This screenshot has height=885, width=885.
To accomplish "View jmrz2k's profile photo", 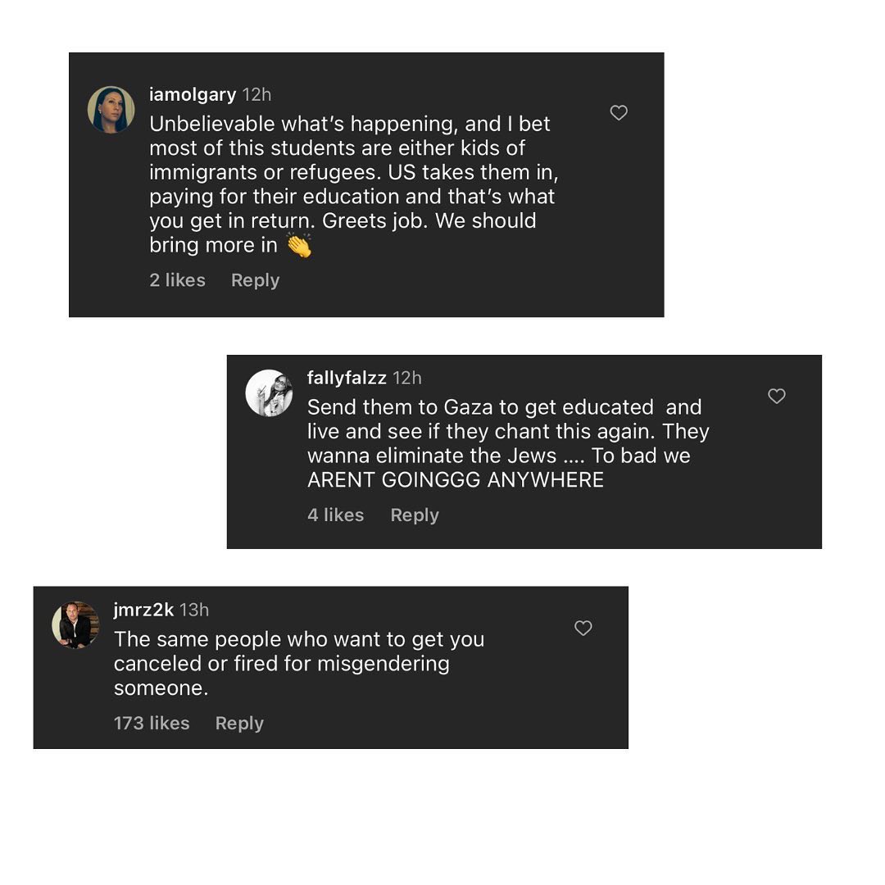I will [75, 625].
